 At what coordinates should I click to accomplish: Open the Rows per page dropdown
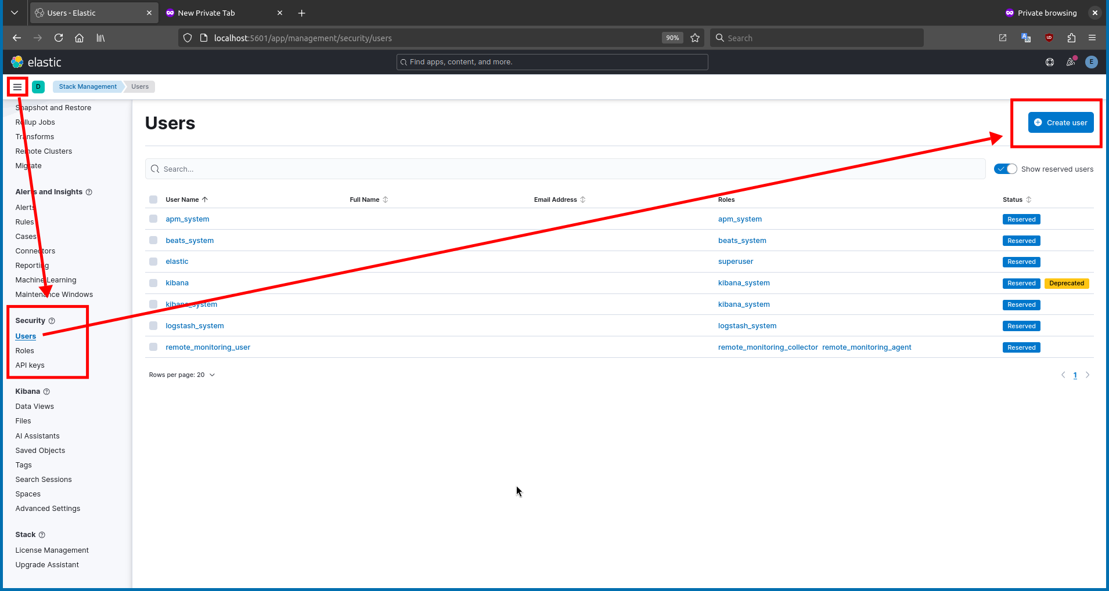click(182, 375)
